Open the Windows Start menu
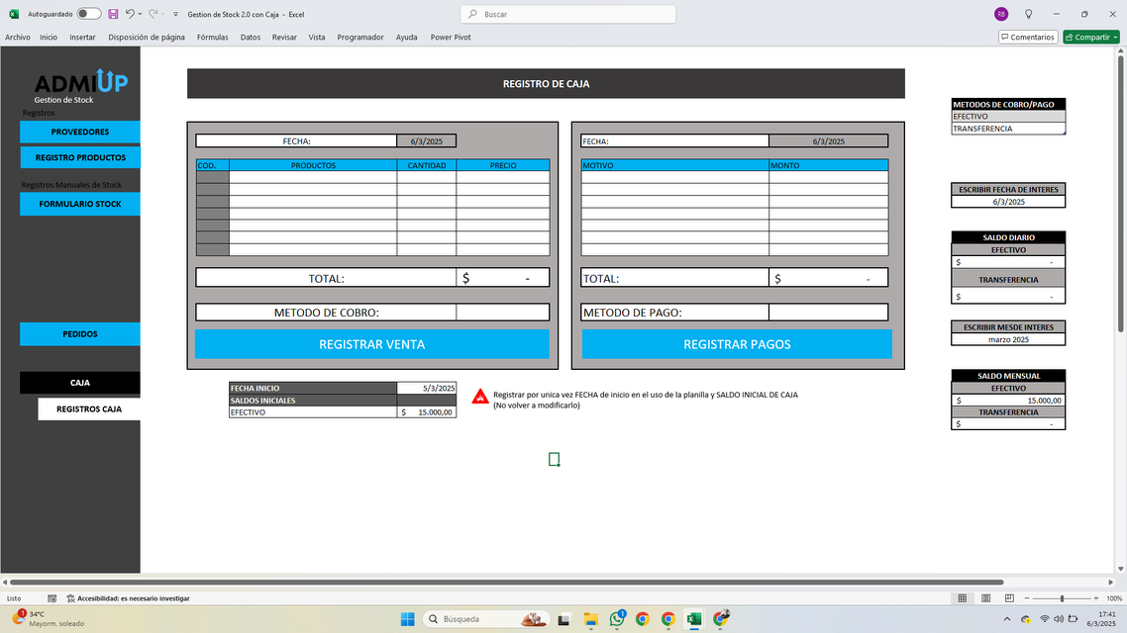This screenshot has height=633, width=1127. (x=408, y=618)
